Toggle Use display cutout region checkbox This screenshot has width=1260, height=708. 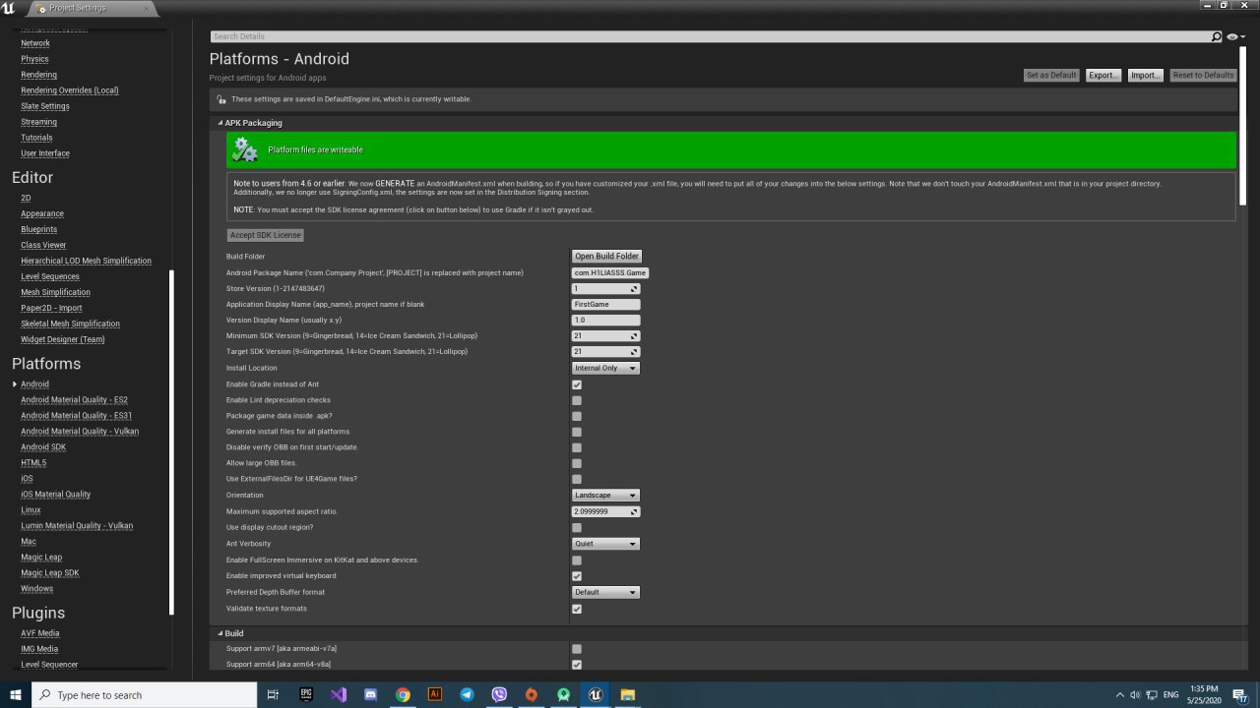pyautogui.click(x=577, y=528)
